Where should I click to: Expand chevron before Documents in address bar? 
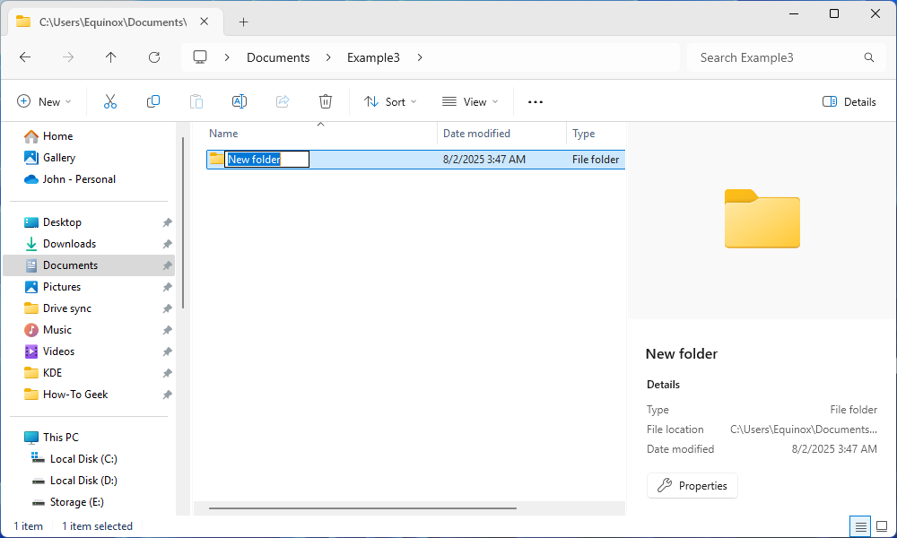coord(227,57)
